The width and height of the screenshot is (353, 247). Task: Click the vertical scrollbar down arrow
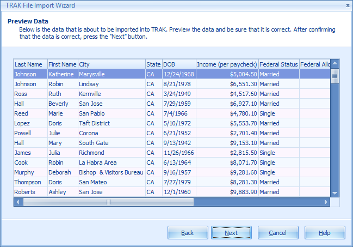tap(335, 193)
